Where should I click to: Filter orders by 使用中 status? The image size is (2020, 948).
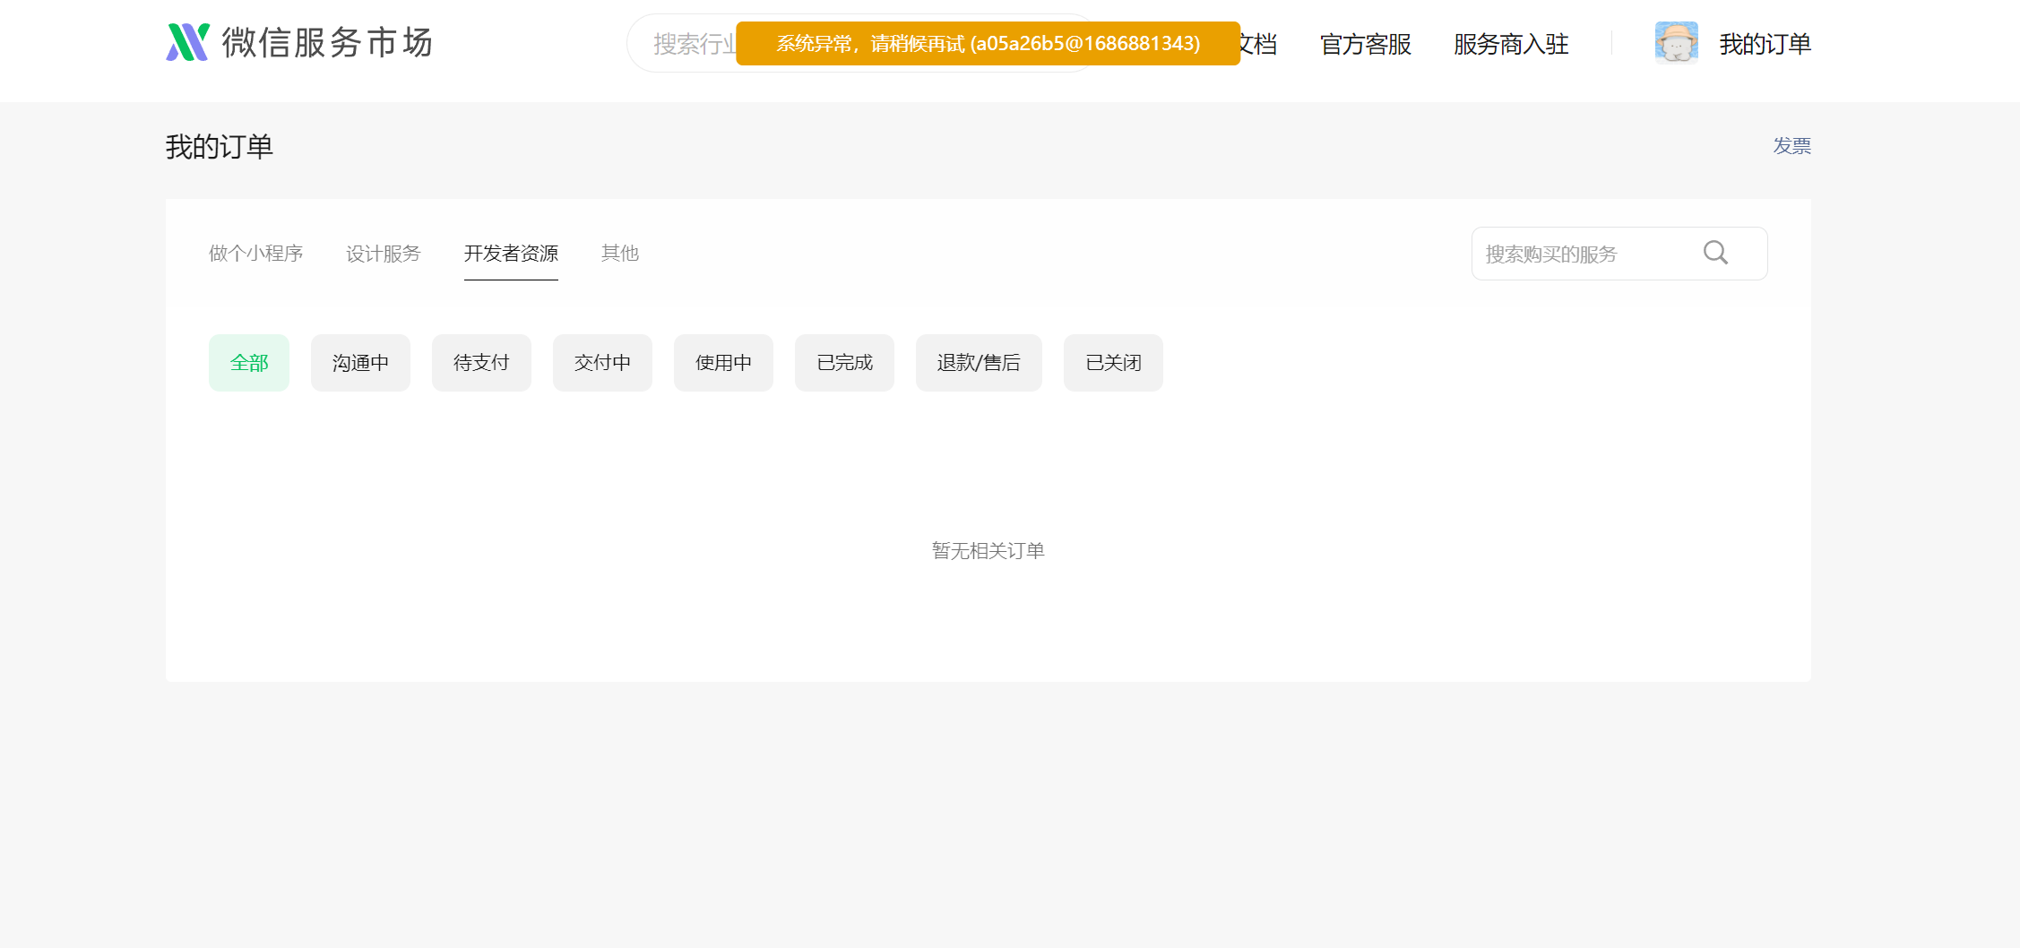point(723,363)
